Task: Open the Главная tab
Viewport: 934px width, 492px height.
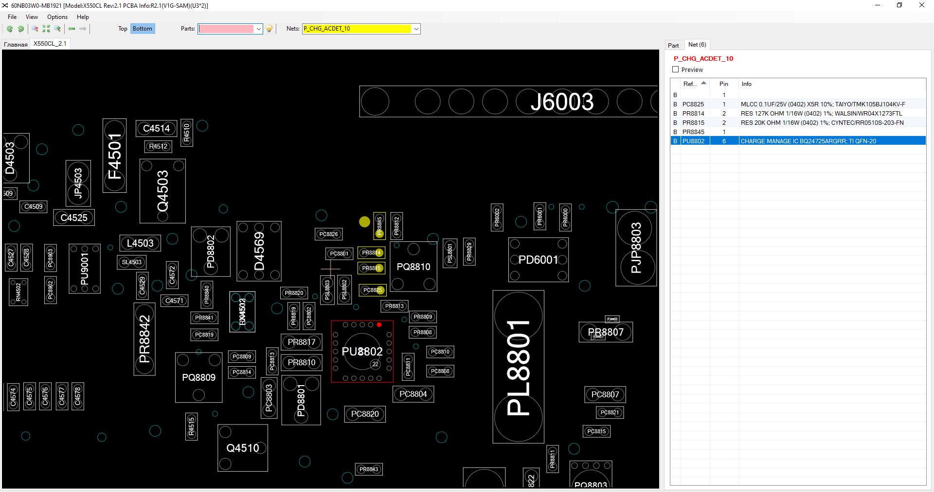Action: (16, 44)
